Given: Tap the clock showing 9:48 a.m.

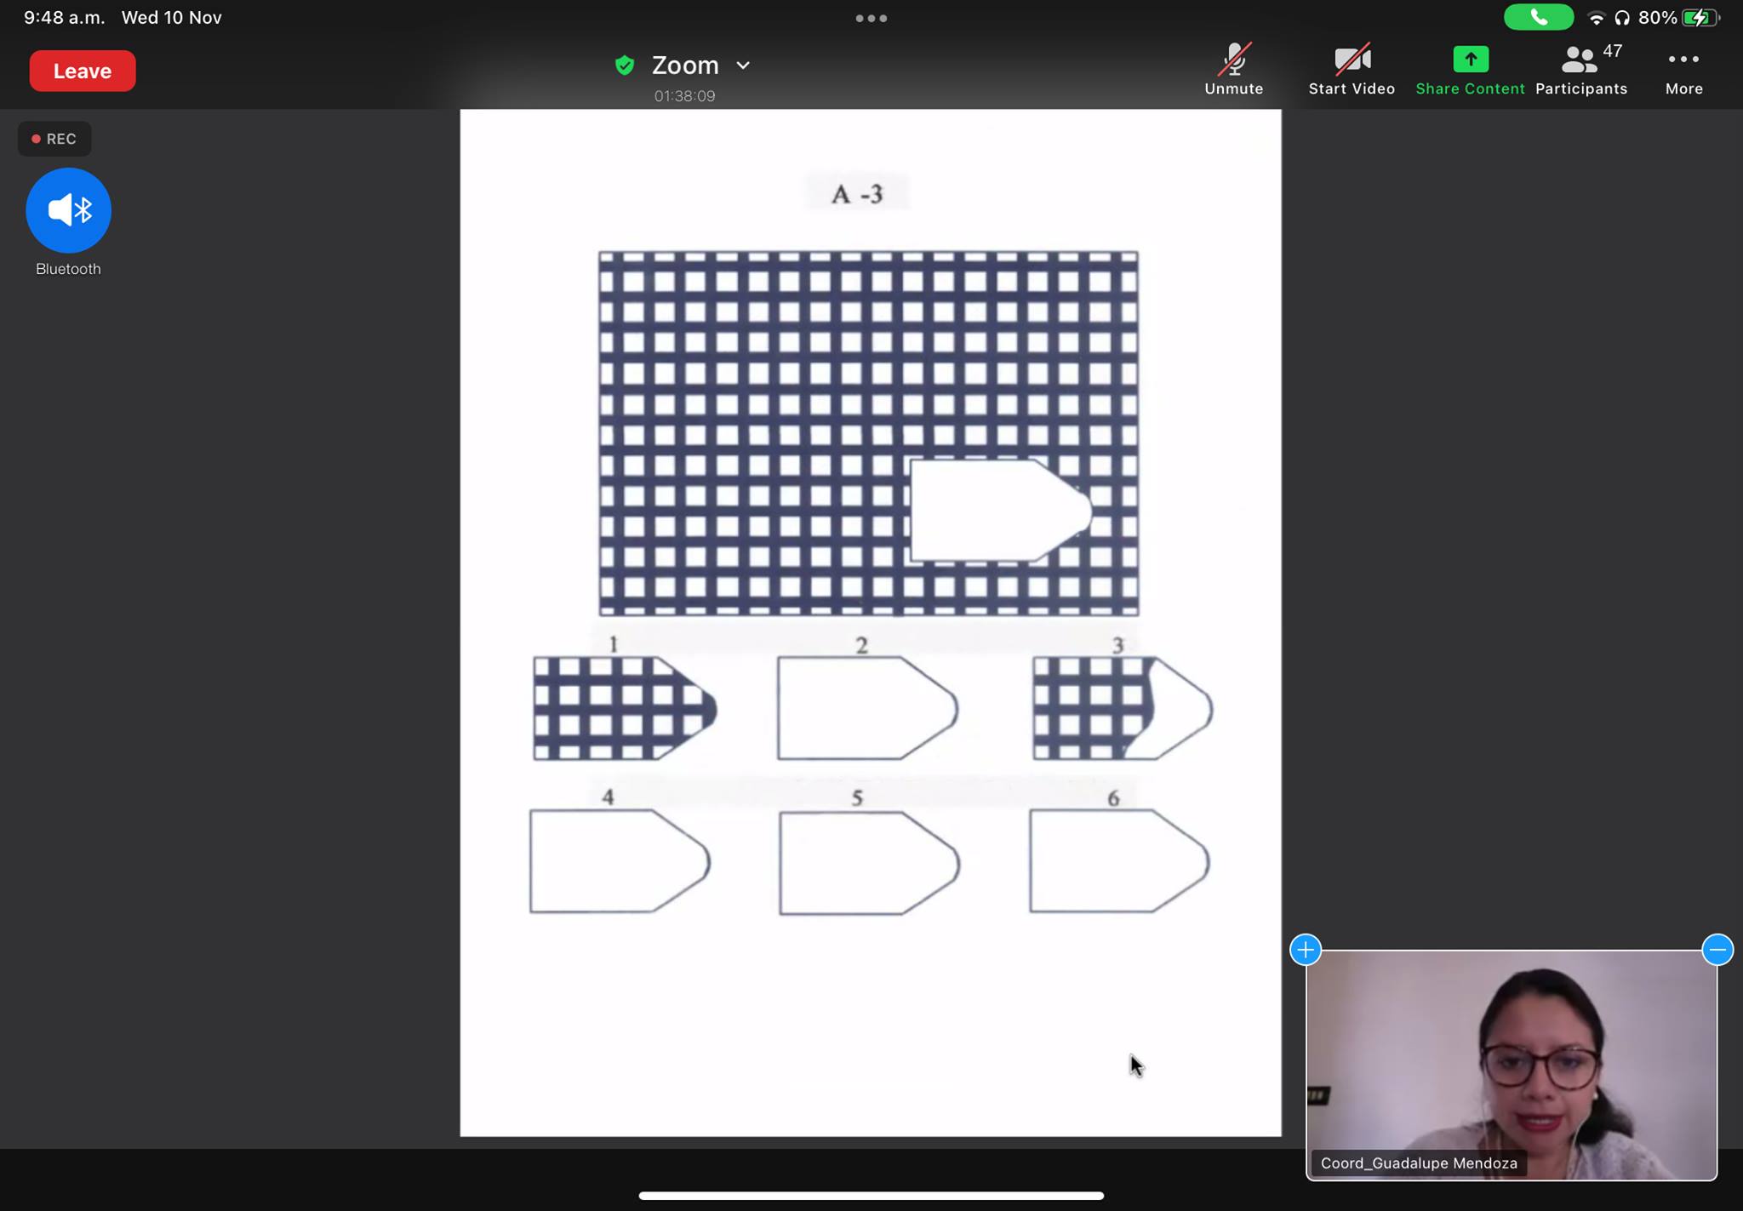Looking at the screenshot, I should tap(64, 18).
